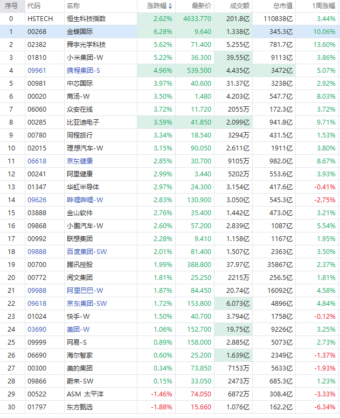Viewport: 340px width, 418px height.
Task: Select the 金山软件 row name
Action: [x=80, y=213]
